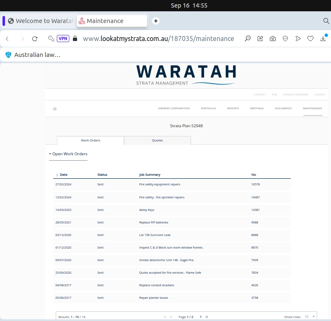The image size is (331, 321).
Task: Open the edit page note icon
Action: 260,39
